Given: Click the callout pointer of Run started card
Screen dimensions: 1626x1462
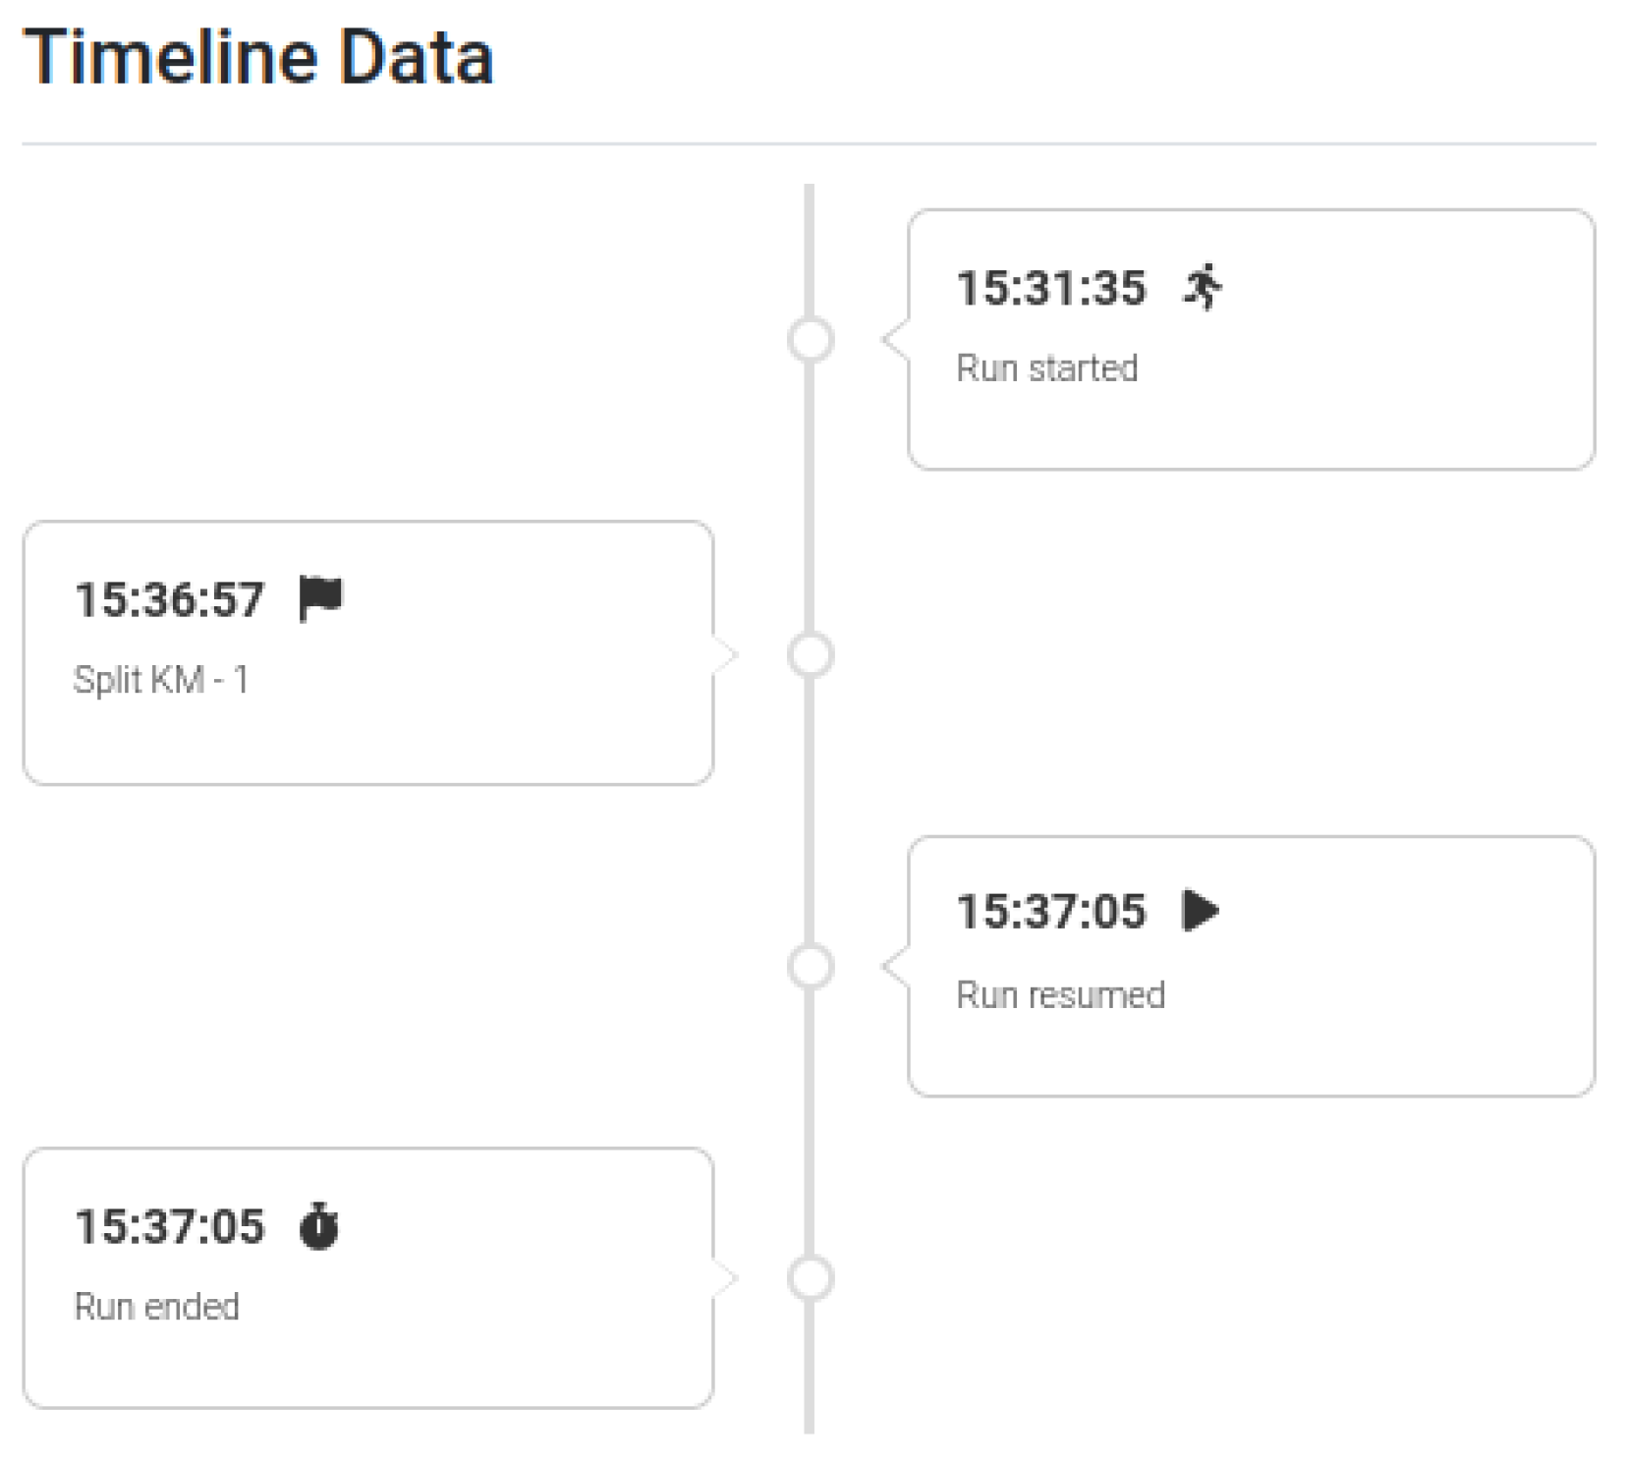Looking at the screenshot, I should 894,340.
